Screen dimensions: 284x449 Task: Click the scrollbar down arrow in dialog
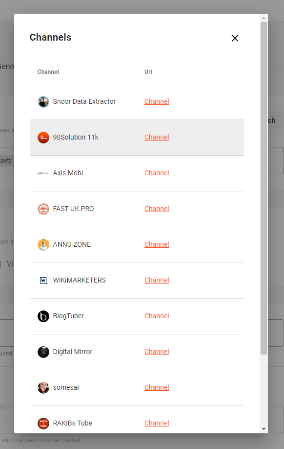tap(264, 429)
